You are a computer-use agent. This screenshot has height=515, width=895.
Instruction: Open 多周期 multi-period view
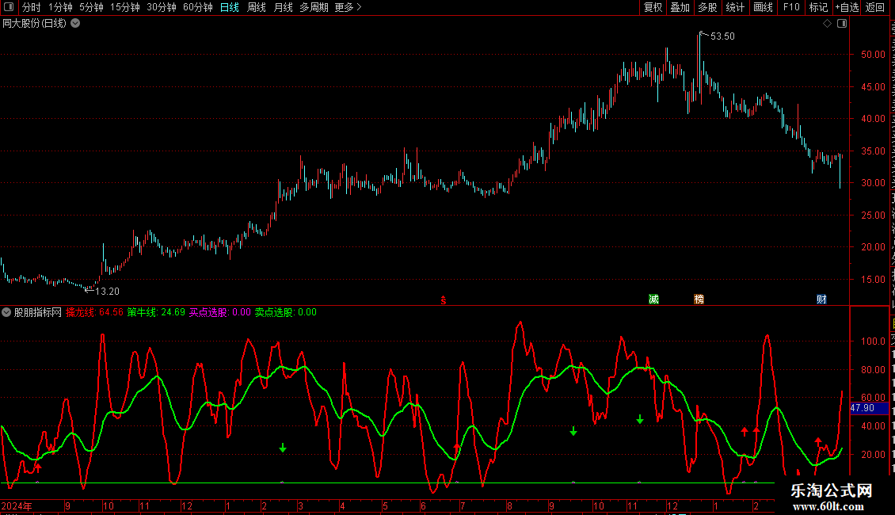(x=314, y=7)
